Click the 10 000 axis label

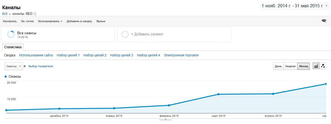click(x=11, y=99)
